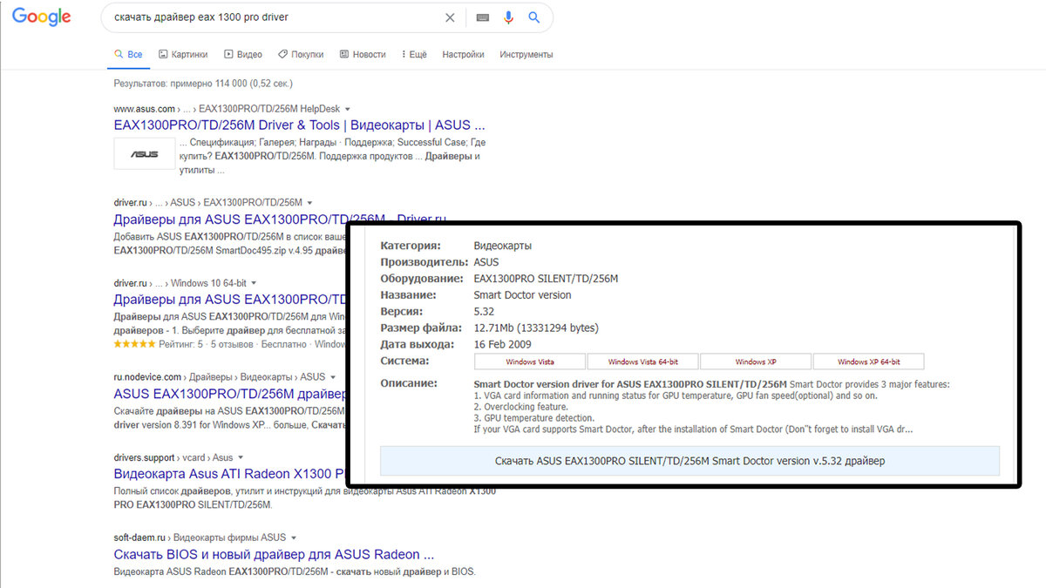The width and height of the screenshot is (1046, 588).
Task: Switch to Видео tab
Action: click(x=243, y=54)
